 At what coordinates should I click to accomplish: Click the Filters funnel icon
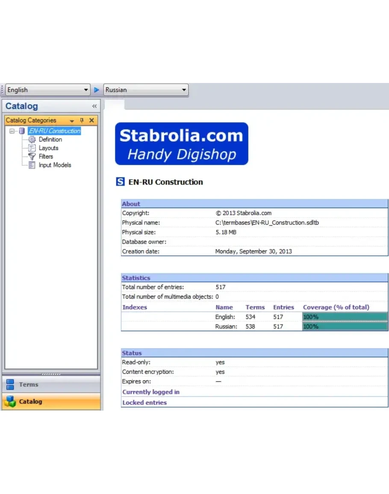[x=32, y=157]
